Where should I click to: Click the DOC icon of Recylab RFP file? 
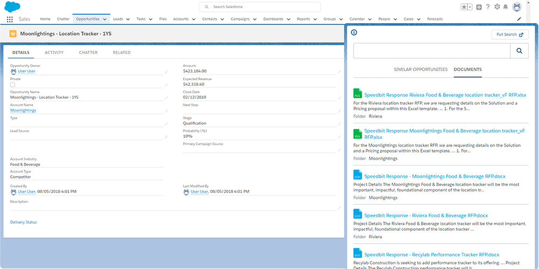click(x=358, y=253)
